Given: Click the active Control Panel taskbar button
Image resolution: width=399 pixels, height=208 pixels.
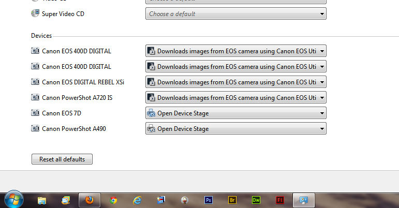Looking at the screenshot, I should pyautogui.click(x=304, y=200).
